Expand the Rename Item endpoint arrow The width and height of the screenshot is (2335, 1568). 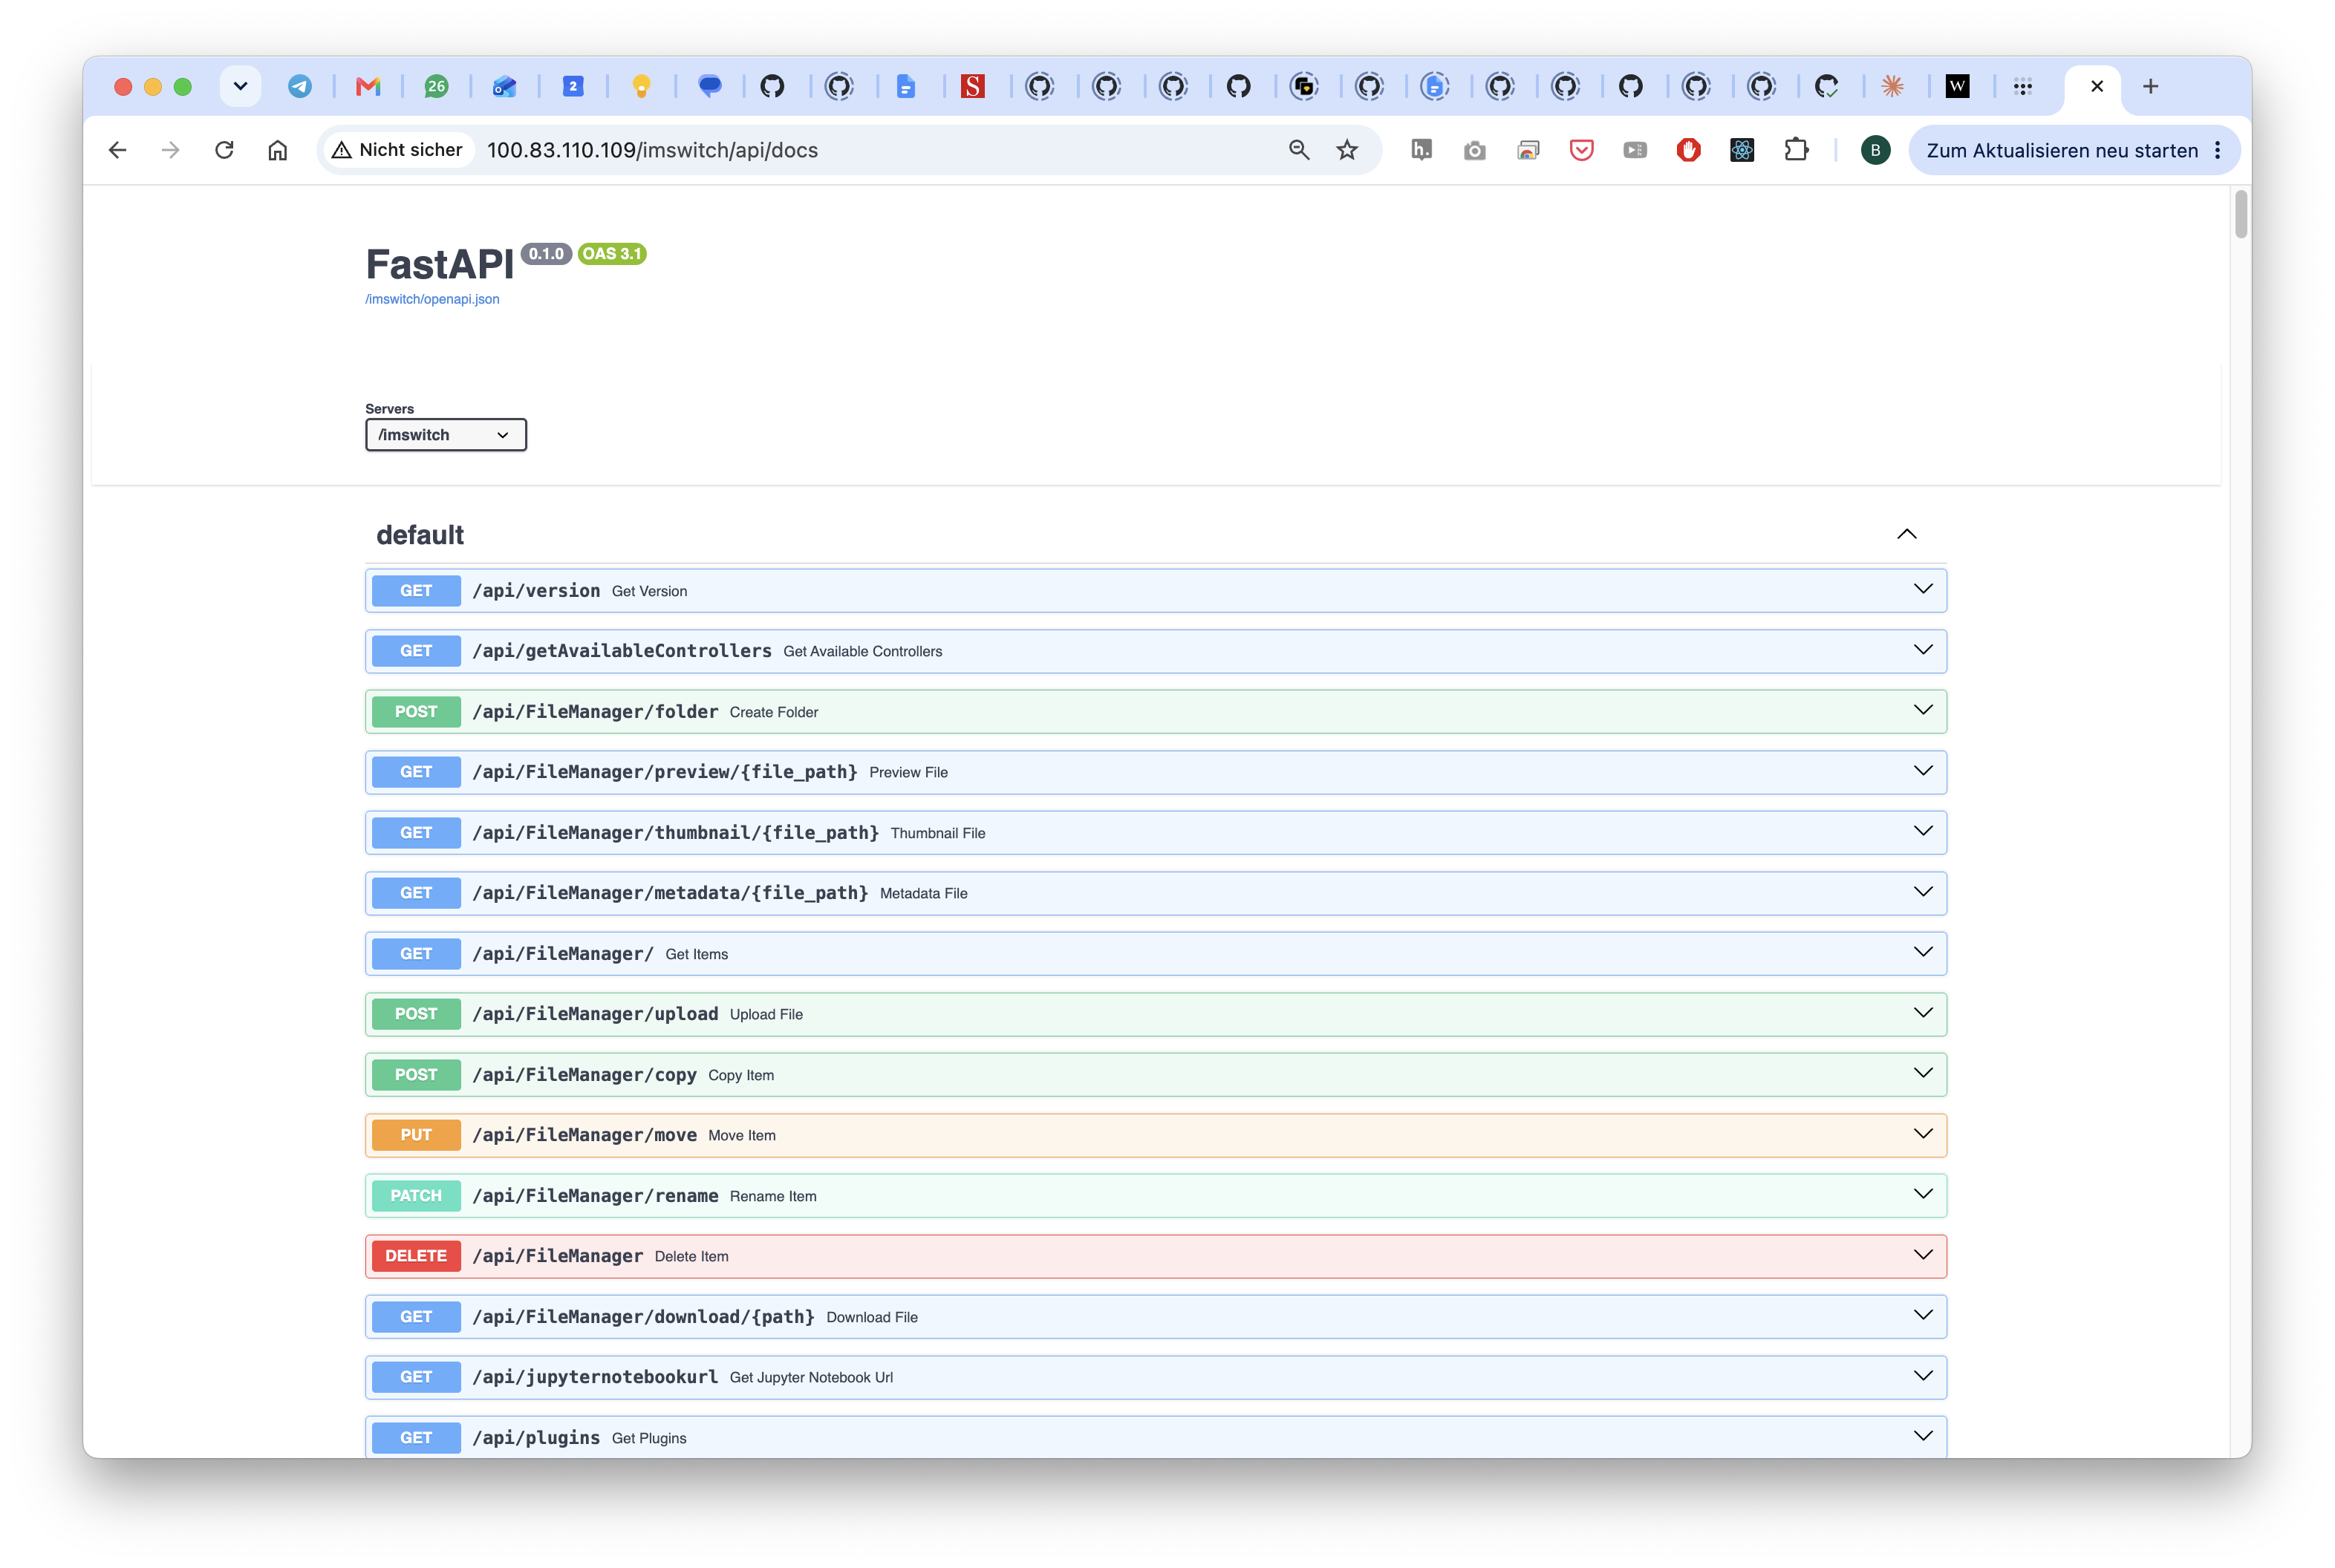click(x=1923, y=1194)
